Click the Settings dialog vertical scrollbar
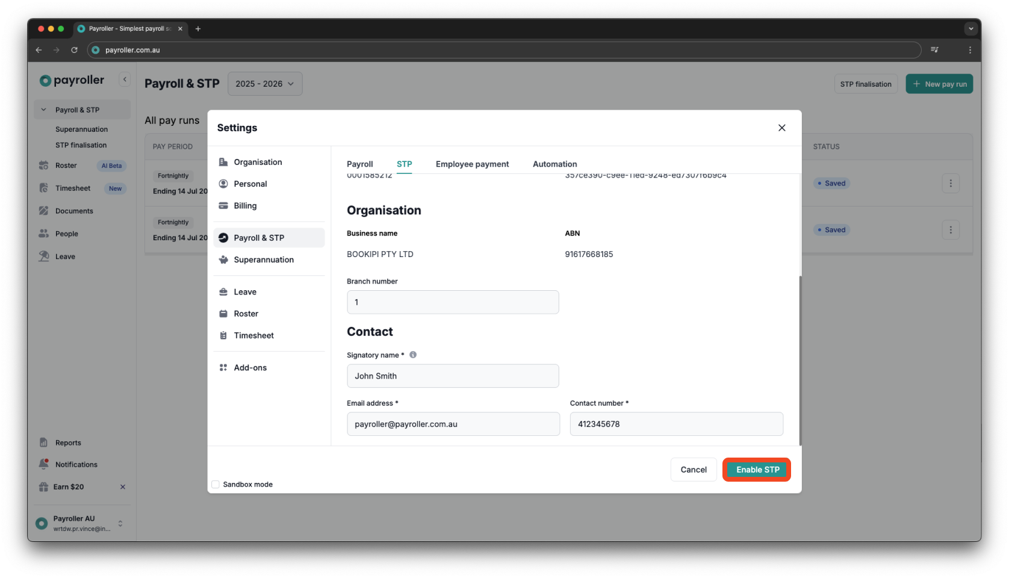Image resolution: width=1009 pixels, height=578 pixels. 800,361
